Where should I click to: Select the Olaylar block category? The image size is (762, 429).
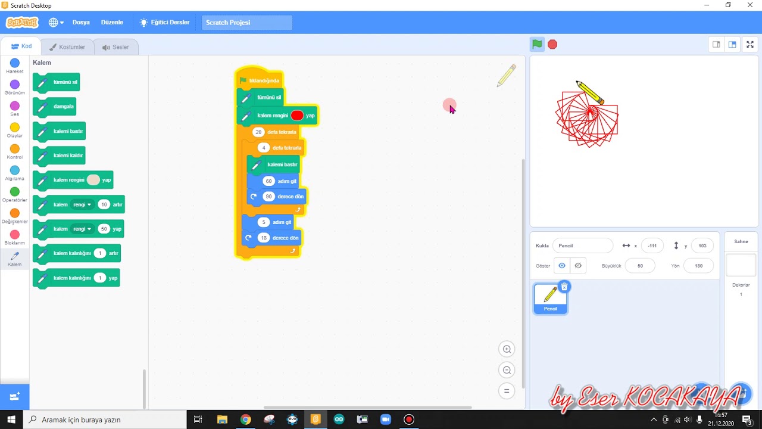tap(15, 130)
